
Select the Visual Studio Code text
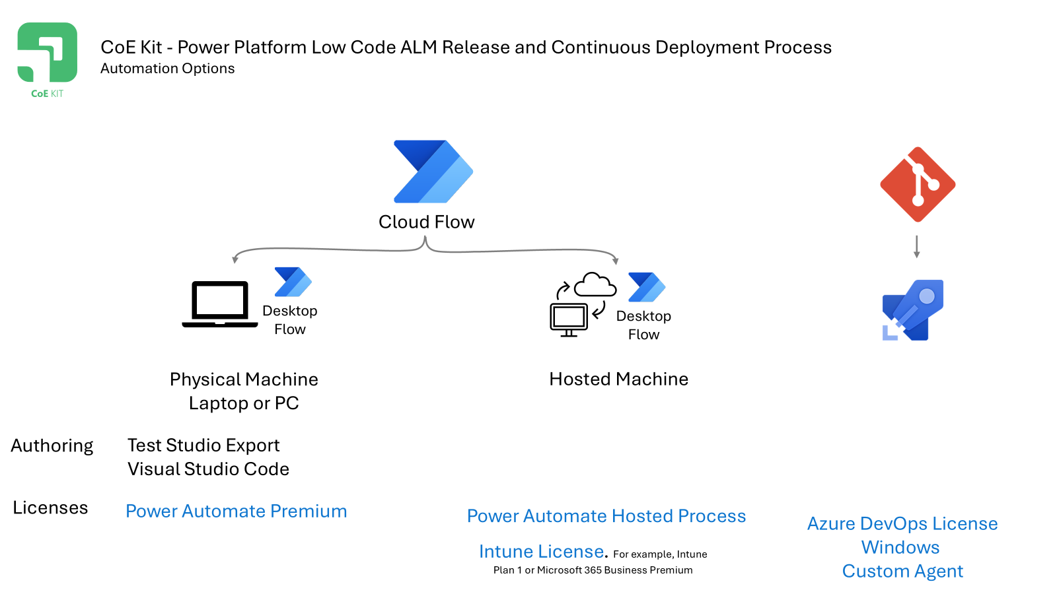click(208, 469)
